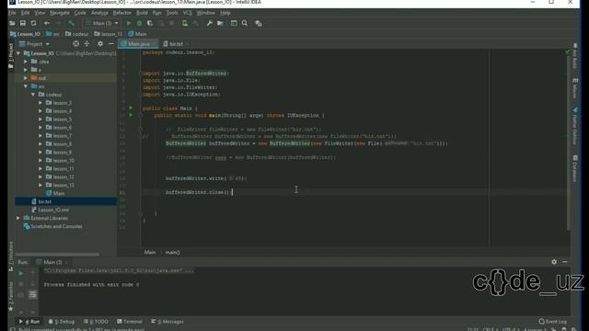Open the Project view dropdown
The image size is (589, 331).
pyautogui.click(x=35, y=44)
